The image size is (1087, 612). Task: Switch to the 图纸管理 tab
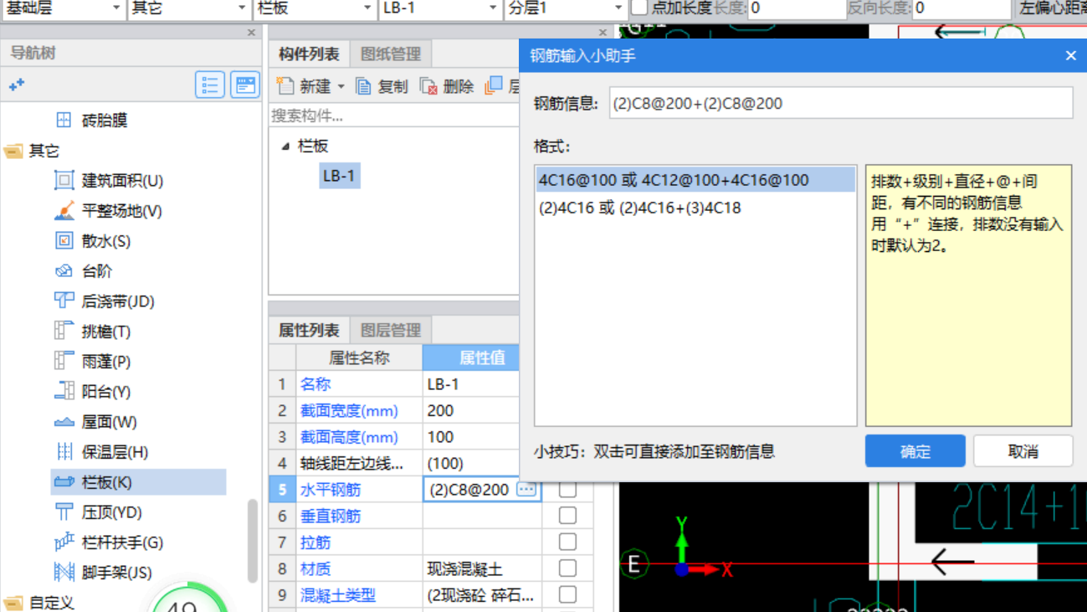click(391, 54)
